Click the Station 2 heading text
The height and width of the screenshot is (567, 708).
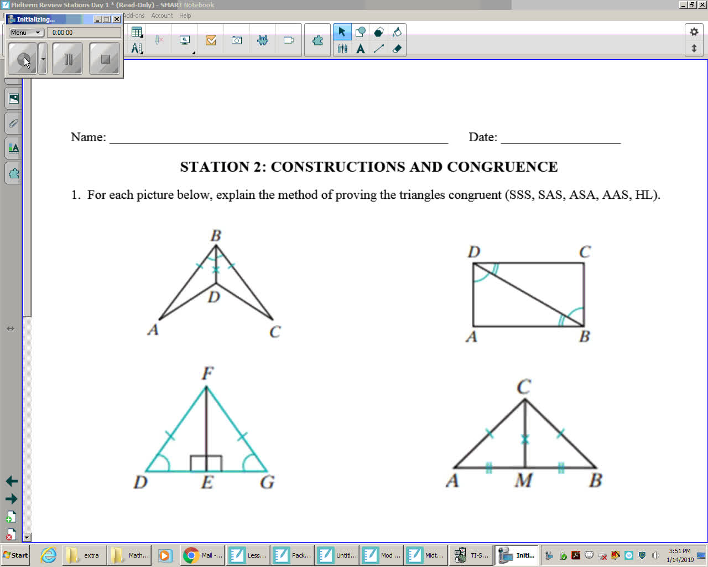point(369,167)
